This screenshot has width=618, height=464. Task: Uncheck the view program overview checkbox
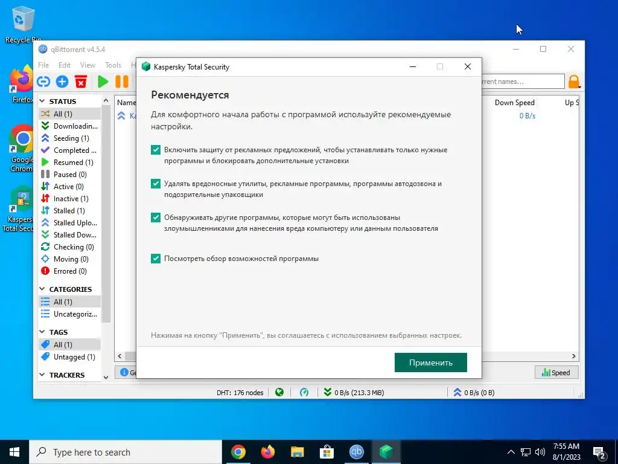click(x=156, y=259)
